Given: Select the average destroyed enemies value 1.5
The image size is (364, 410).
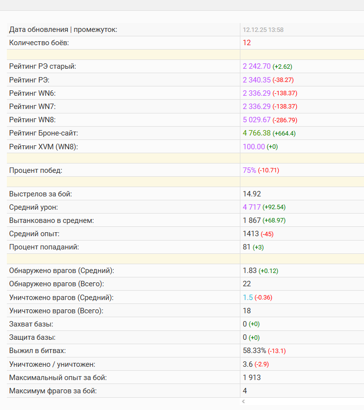Looking at the screenshot, I should pos(248,298).
